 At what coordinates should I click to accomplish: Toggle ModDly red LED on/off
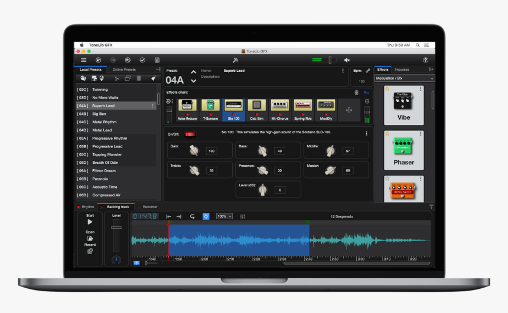326,114
